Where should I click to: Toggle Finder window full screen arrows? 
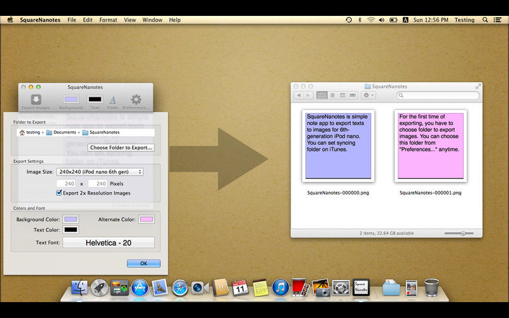pos(478,86)
